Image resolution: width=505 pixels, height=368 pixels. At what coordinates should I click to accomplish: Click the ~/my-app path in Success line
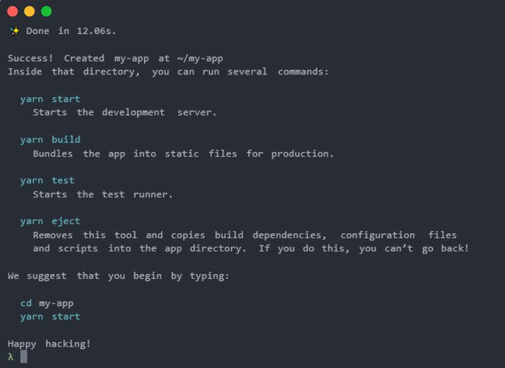pos(199,58)
